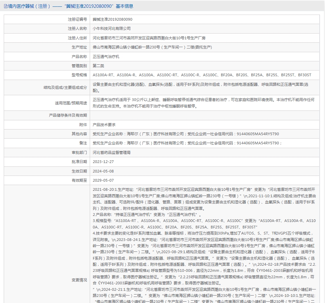Image resolution: width=325 pixels, height=303 pixels.
Task: Click the 审批部门 label
Action: pyautogui.click(x=79, y=153)
